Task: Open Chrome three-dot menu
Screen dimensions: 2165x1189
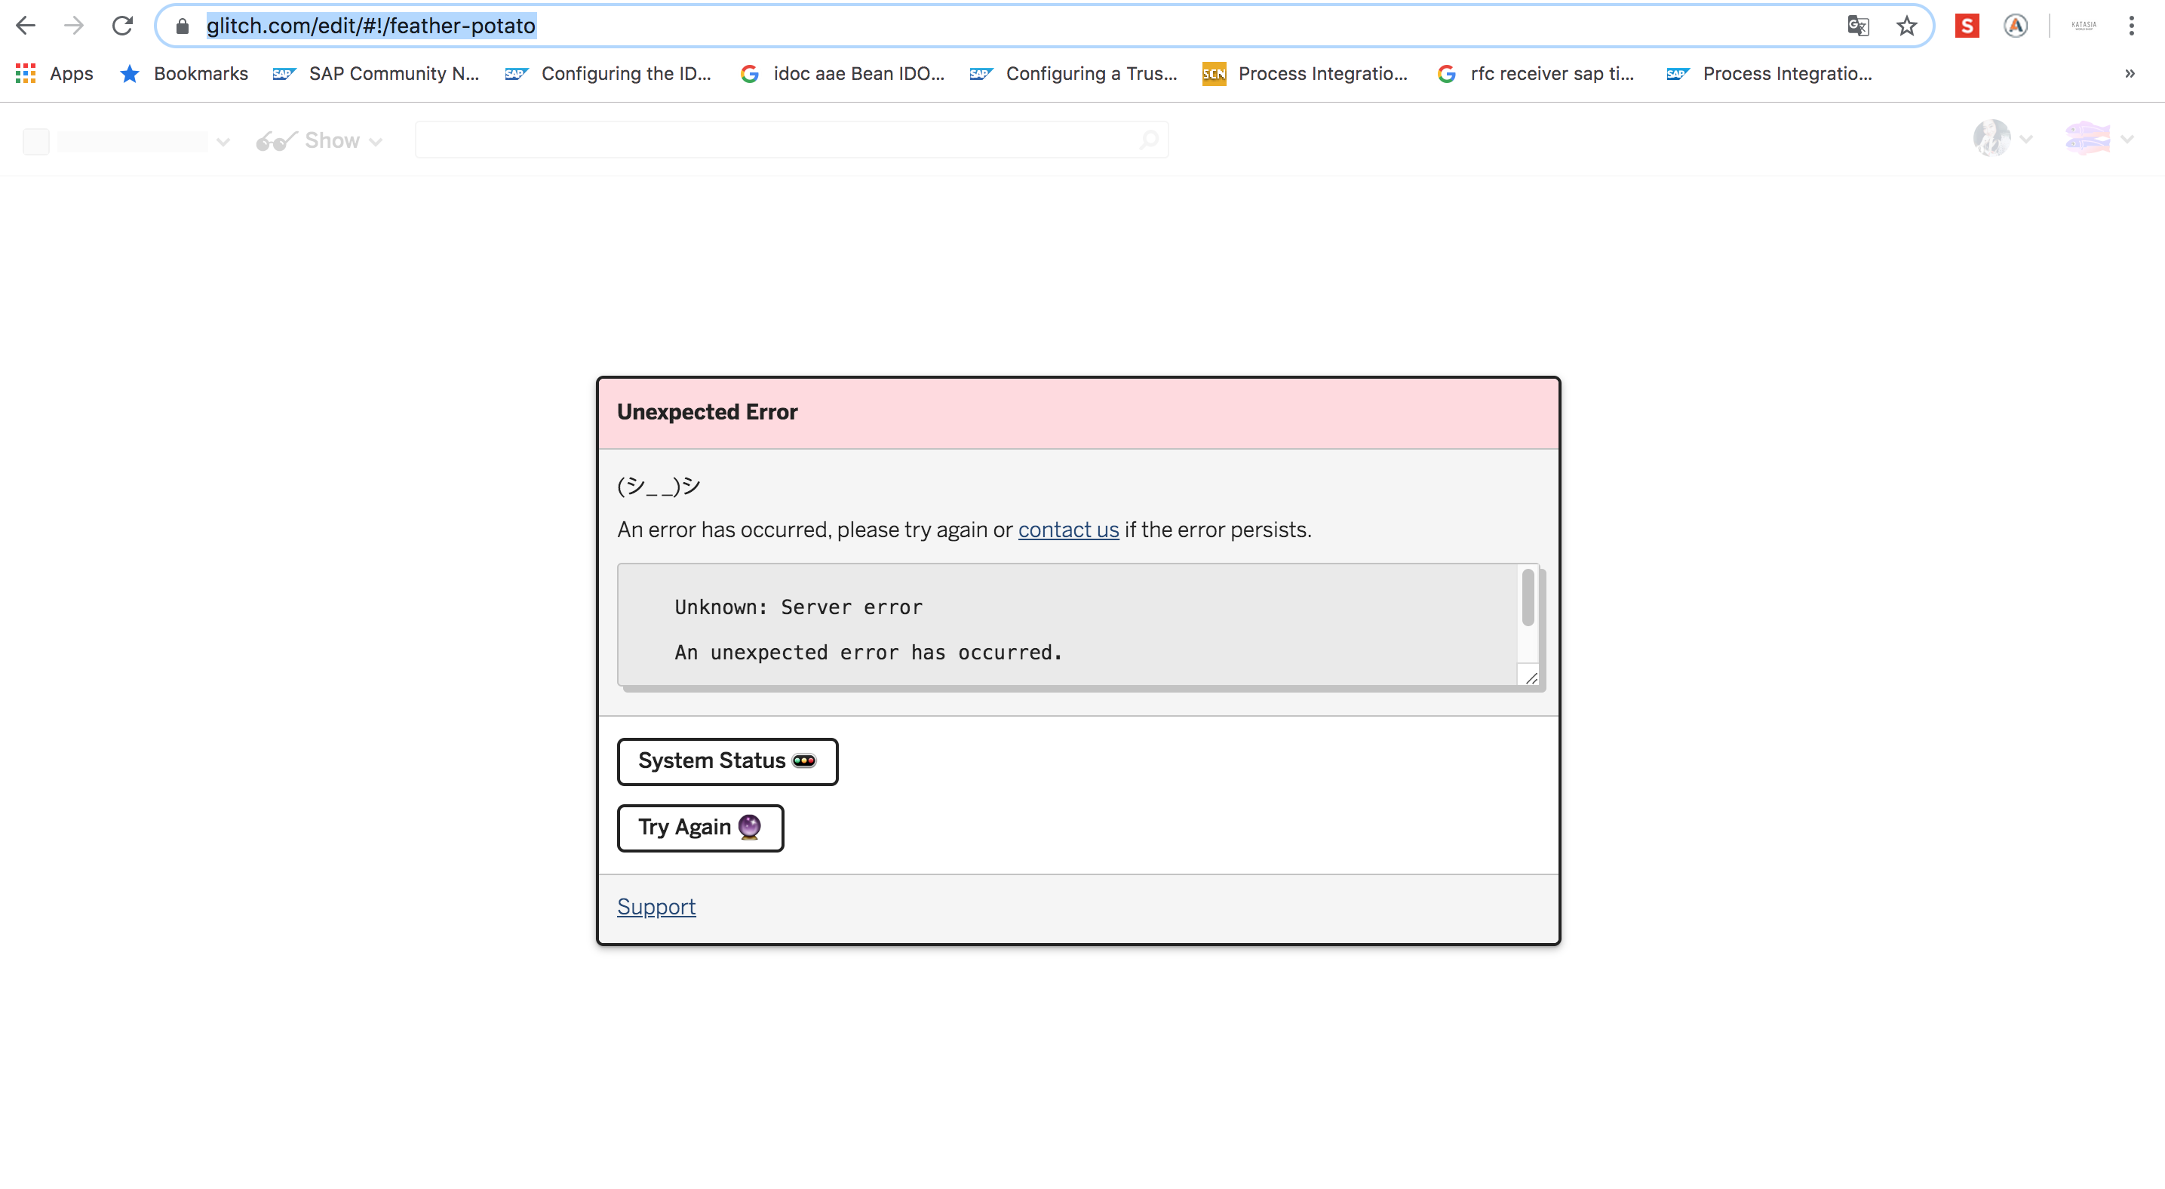Action: [2131, 25]
